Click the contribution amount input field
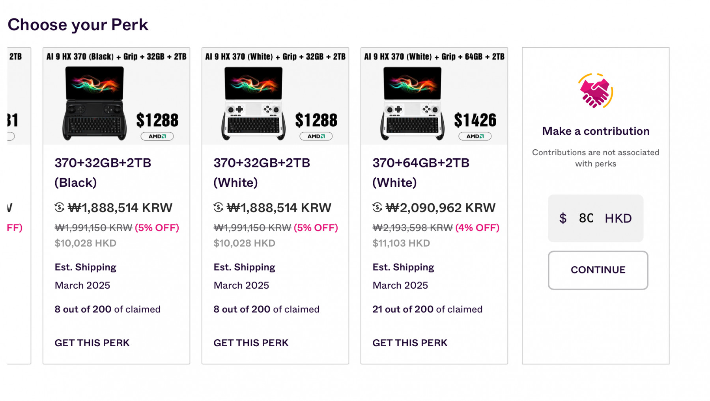710x401 pixels. click(x=586, y=218)
